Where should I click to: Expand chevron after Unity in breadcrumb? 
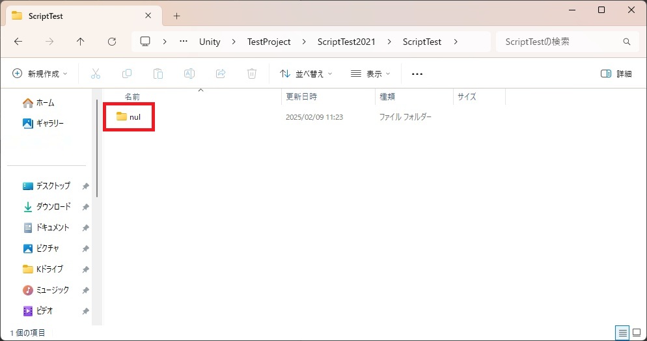point(234,42)
